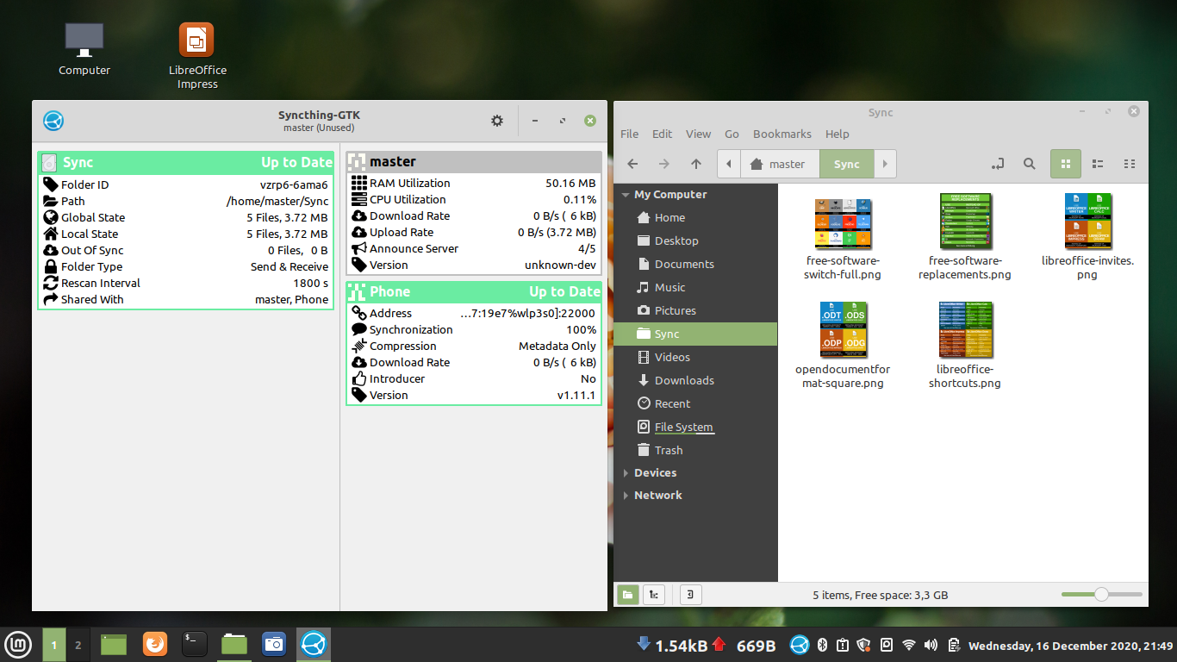Select libreoffice-shortcuts.png thumbnail

coord(965,330)
